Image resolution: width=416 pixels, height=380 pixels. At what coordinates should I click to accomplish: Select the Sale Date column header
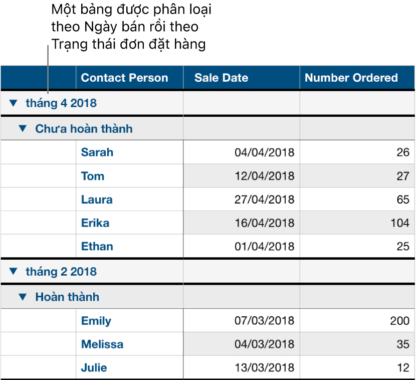click(x=221, y=78)
